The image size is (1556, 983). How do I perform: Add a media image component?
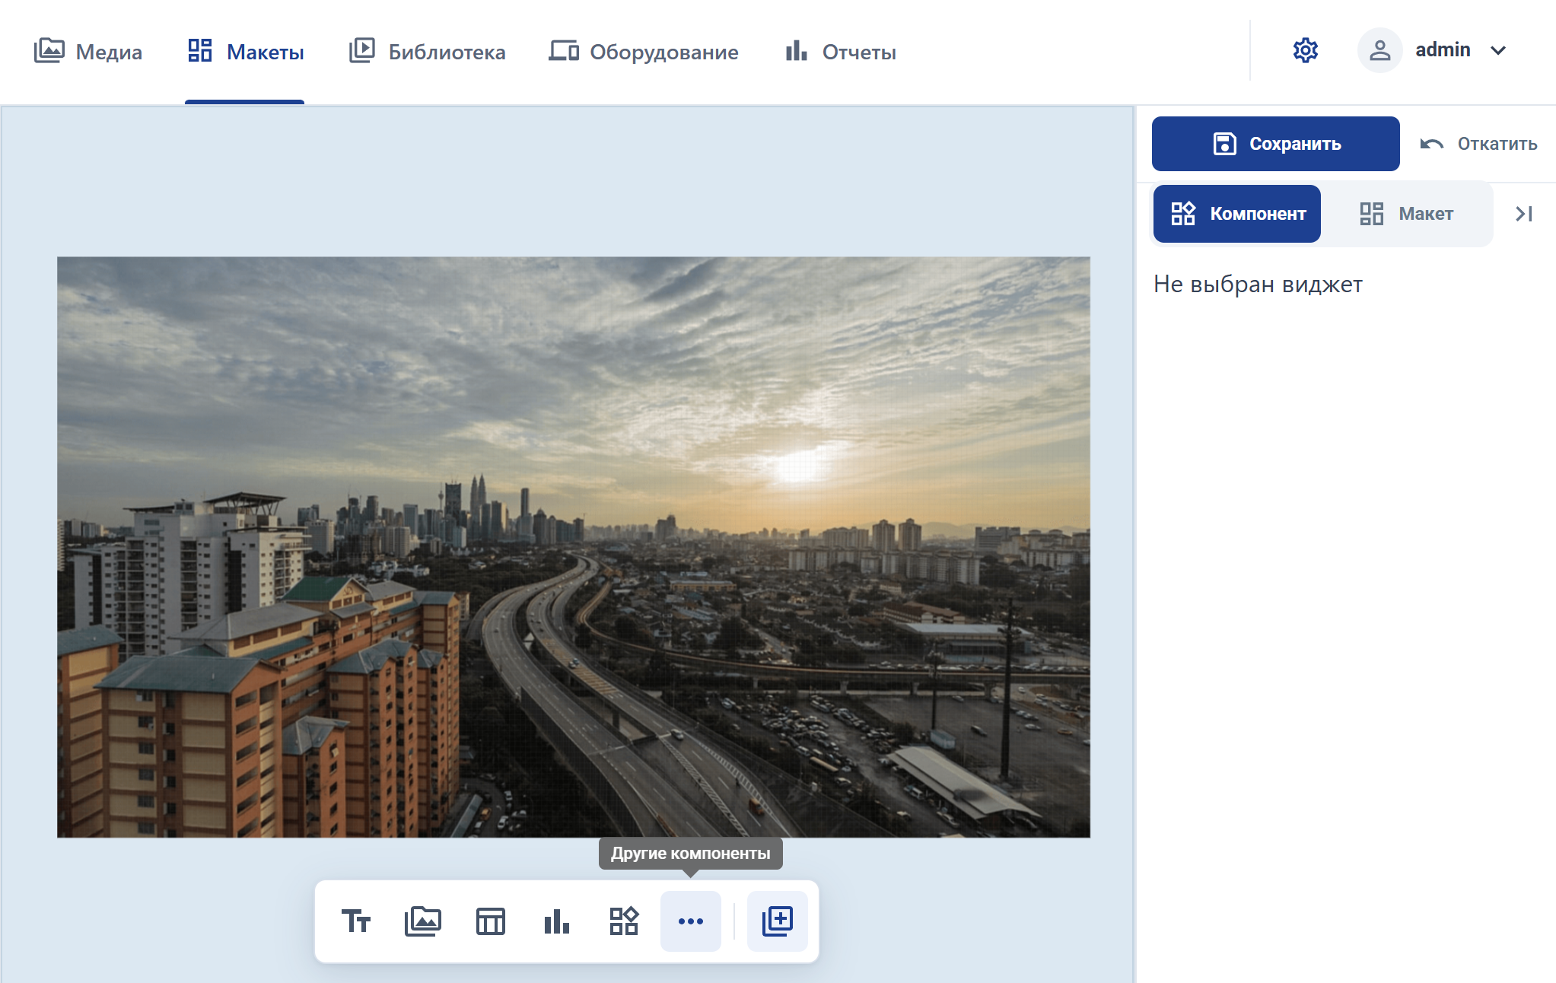click(x=422, y=921)
